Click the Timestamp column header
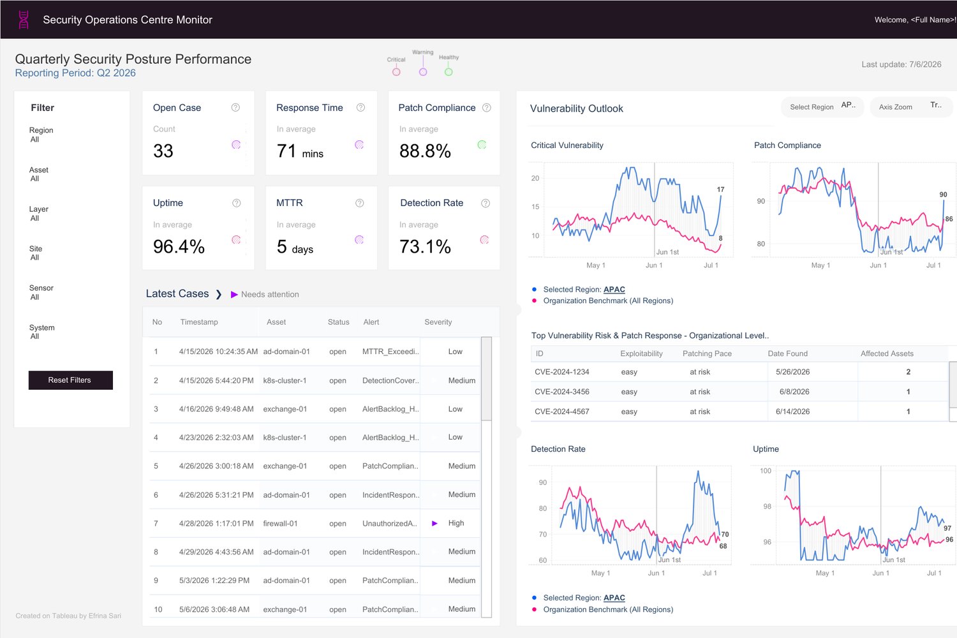Screen dimensions: 957x638 click(x=199, y=322)
